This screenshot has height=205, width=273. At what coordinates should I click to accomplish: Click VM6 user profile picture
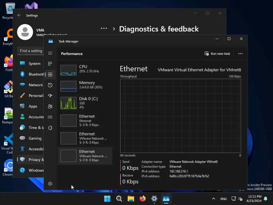coord(25,32)
